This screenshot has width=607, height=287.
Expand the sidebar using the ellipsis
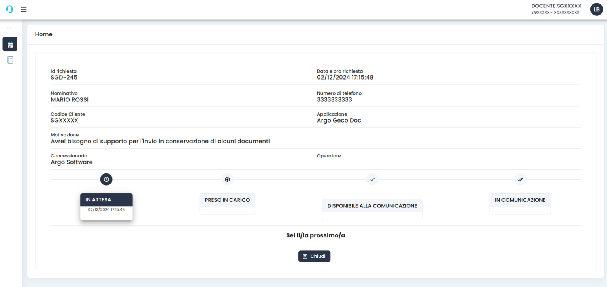tap(9, 27)
